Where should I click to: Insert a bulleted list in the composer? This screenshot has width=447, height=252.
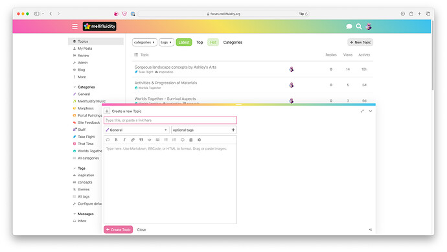(166, 140)
